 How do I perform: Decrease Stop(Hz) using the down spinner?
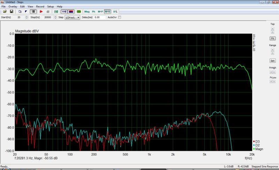[x=56, y=18]
